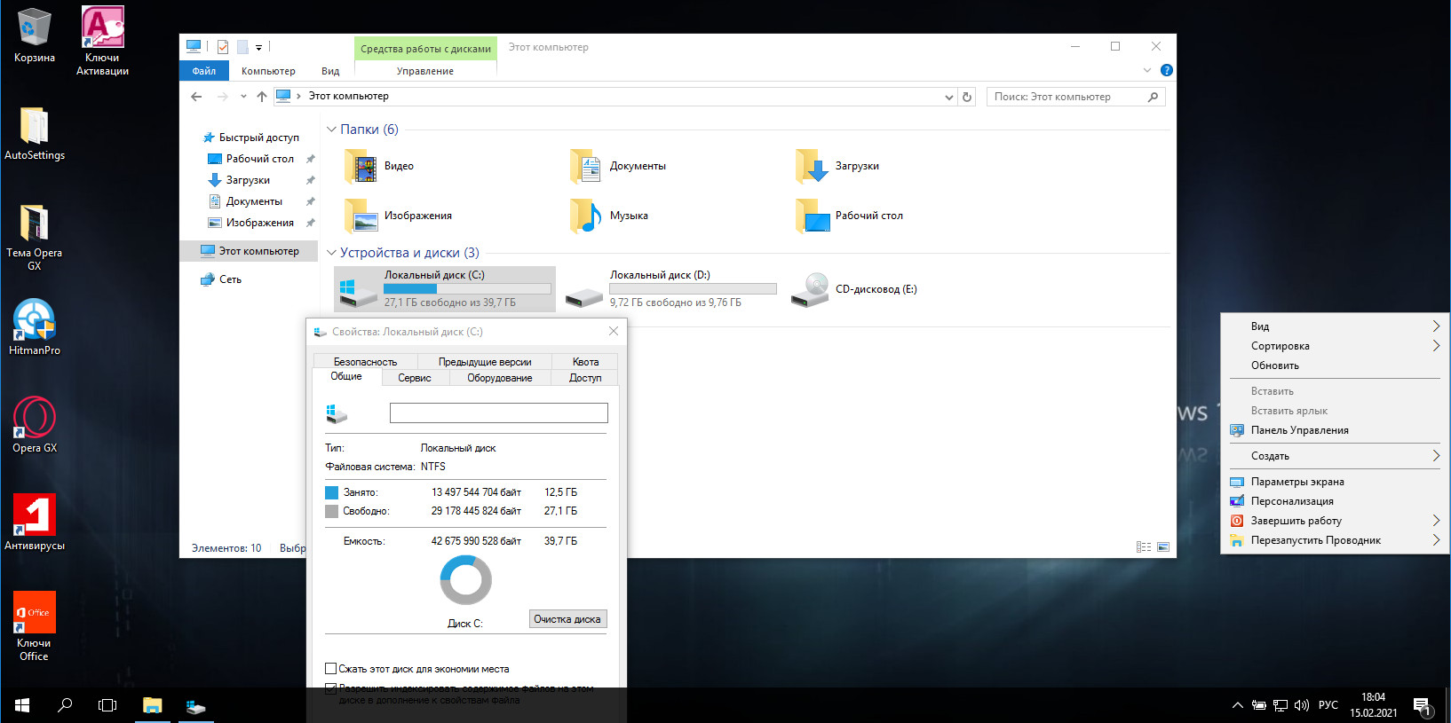Open the address bar history dropdown

pyautogui.click(x=949, y=97)
